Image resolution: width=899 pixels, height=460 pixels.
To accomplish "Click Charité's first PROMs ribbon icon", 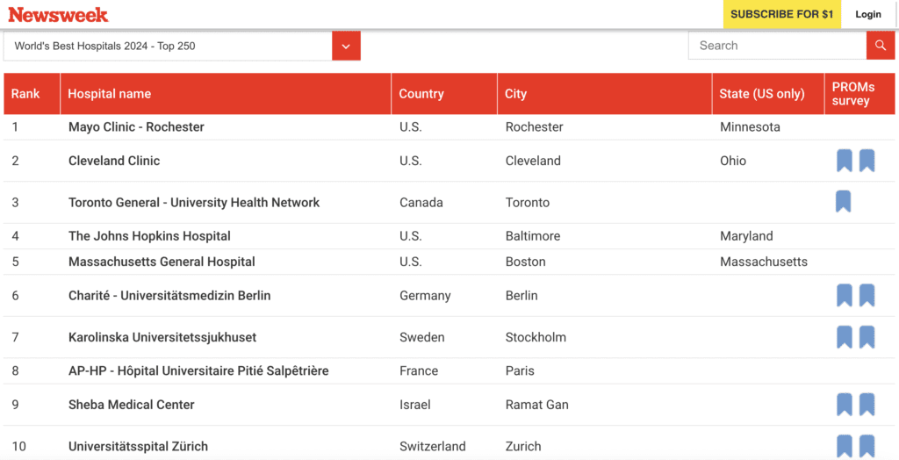I will pos(844,295).
